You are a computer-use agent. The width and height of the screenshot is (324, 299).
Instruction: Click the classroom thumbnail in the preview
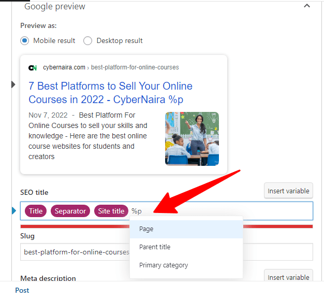click(192, 139)
